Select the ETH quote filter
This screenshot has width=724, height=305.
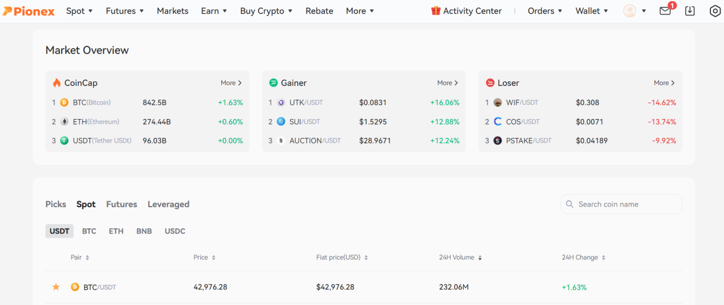point(116,231)
